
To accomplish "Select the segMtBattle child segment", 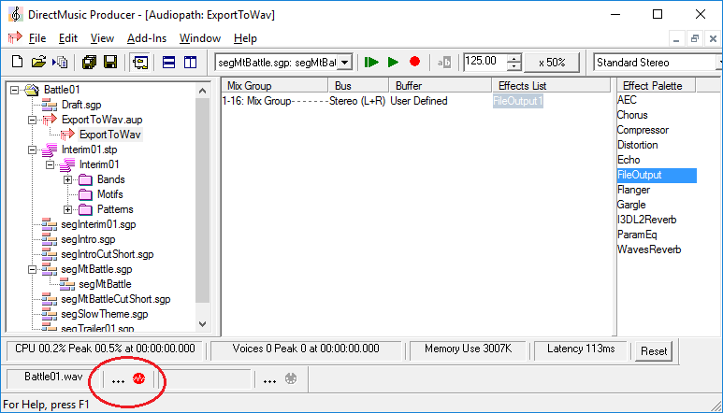I will 105,284.
